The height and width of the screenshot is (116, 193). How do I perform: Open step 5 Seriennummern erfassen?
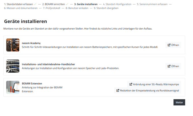pyautogui.click(x=152, y=4)
